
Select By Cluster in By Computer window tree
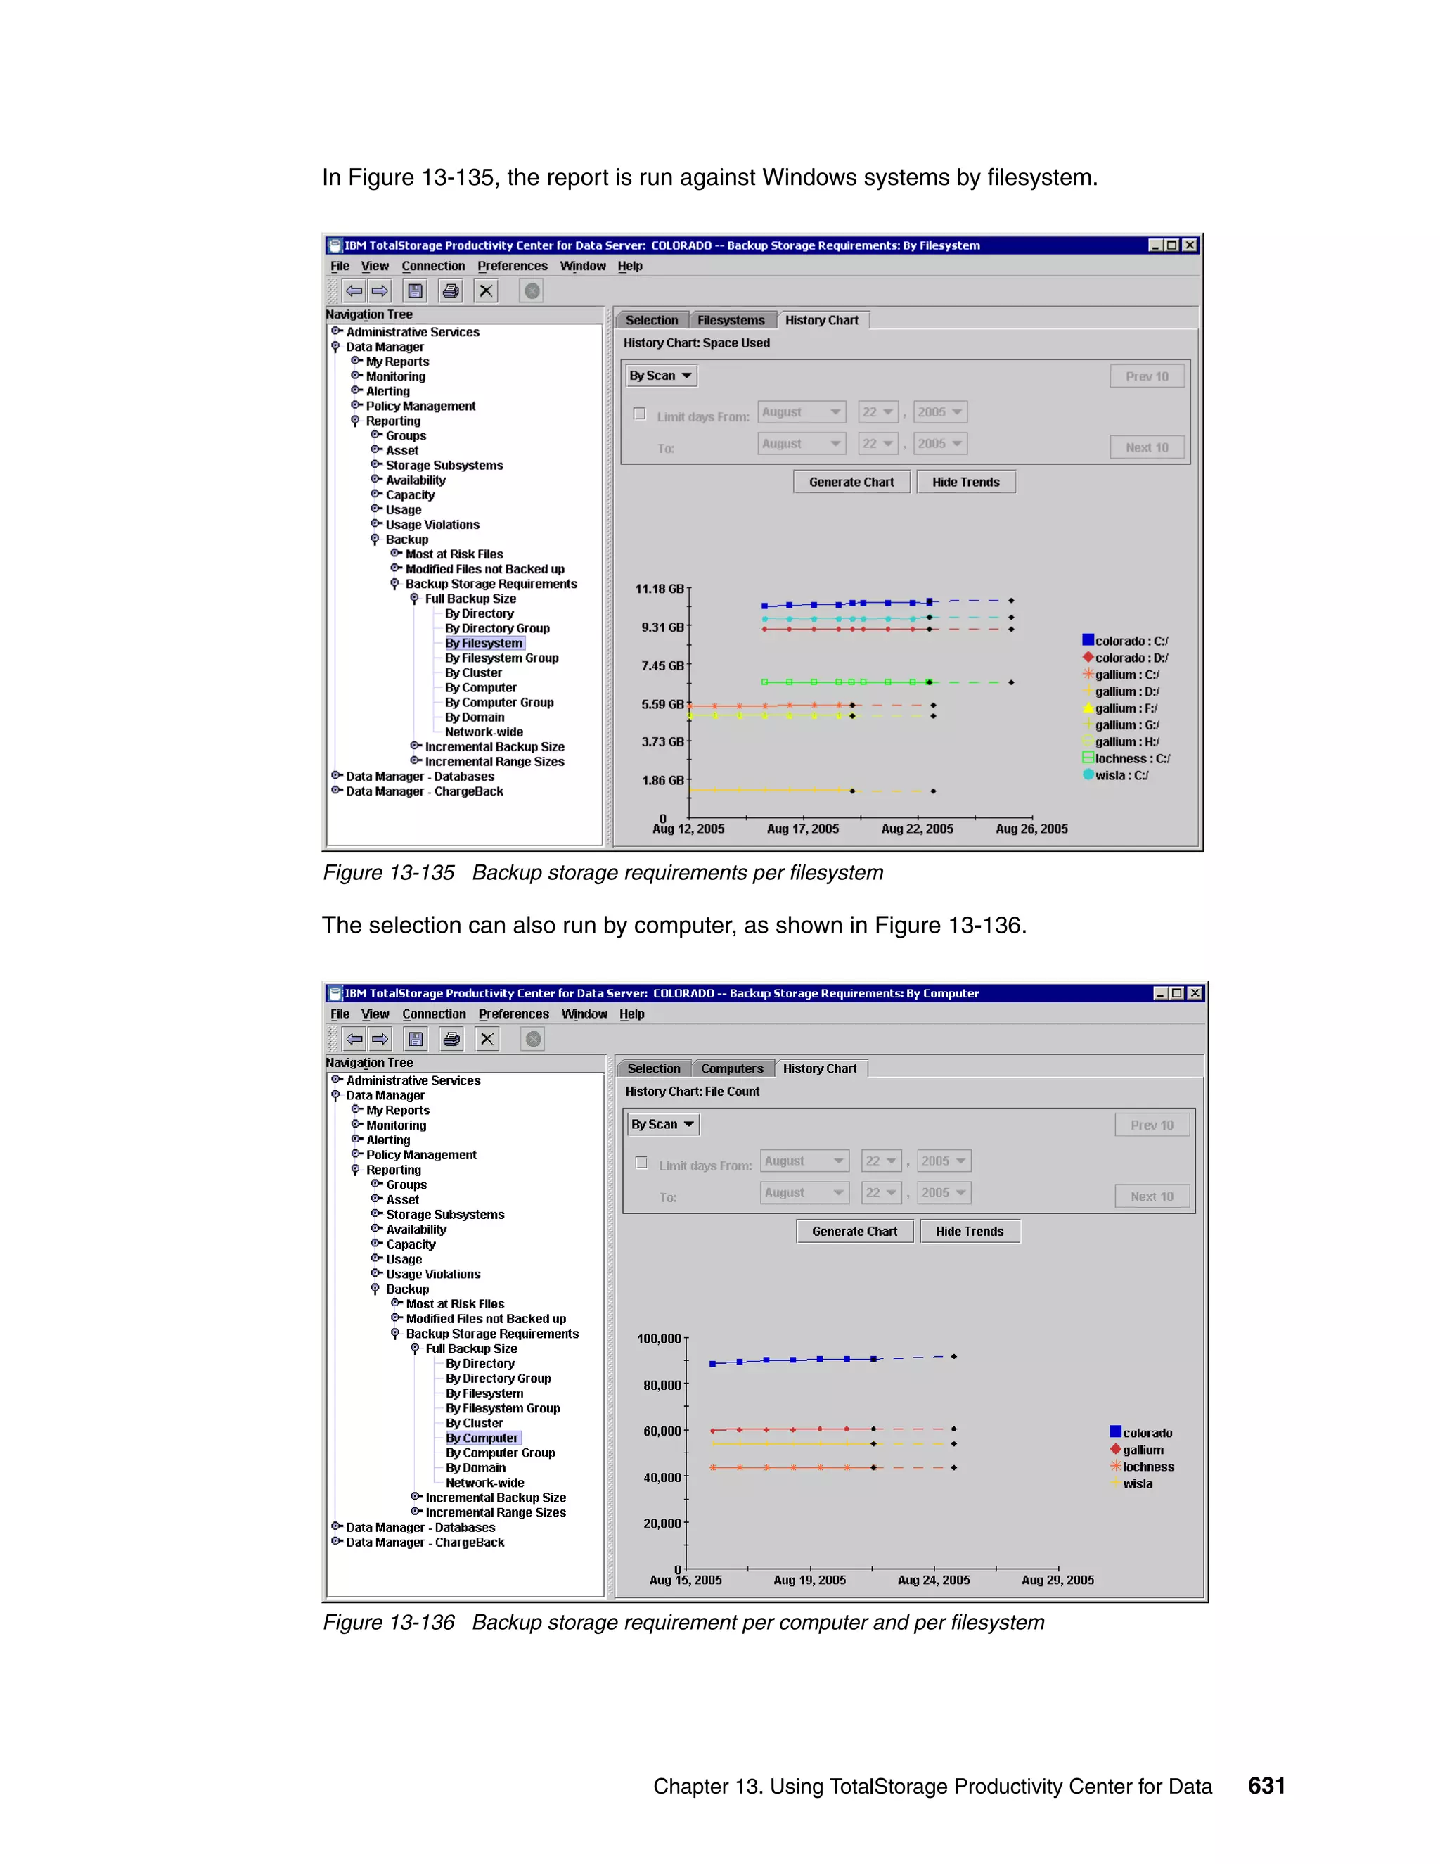(475, 1423)
